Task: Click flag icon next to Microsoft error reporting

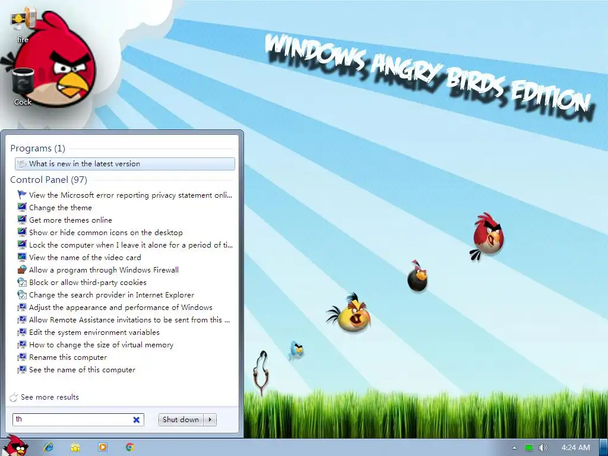Action: (22, 195)
